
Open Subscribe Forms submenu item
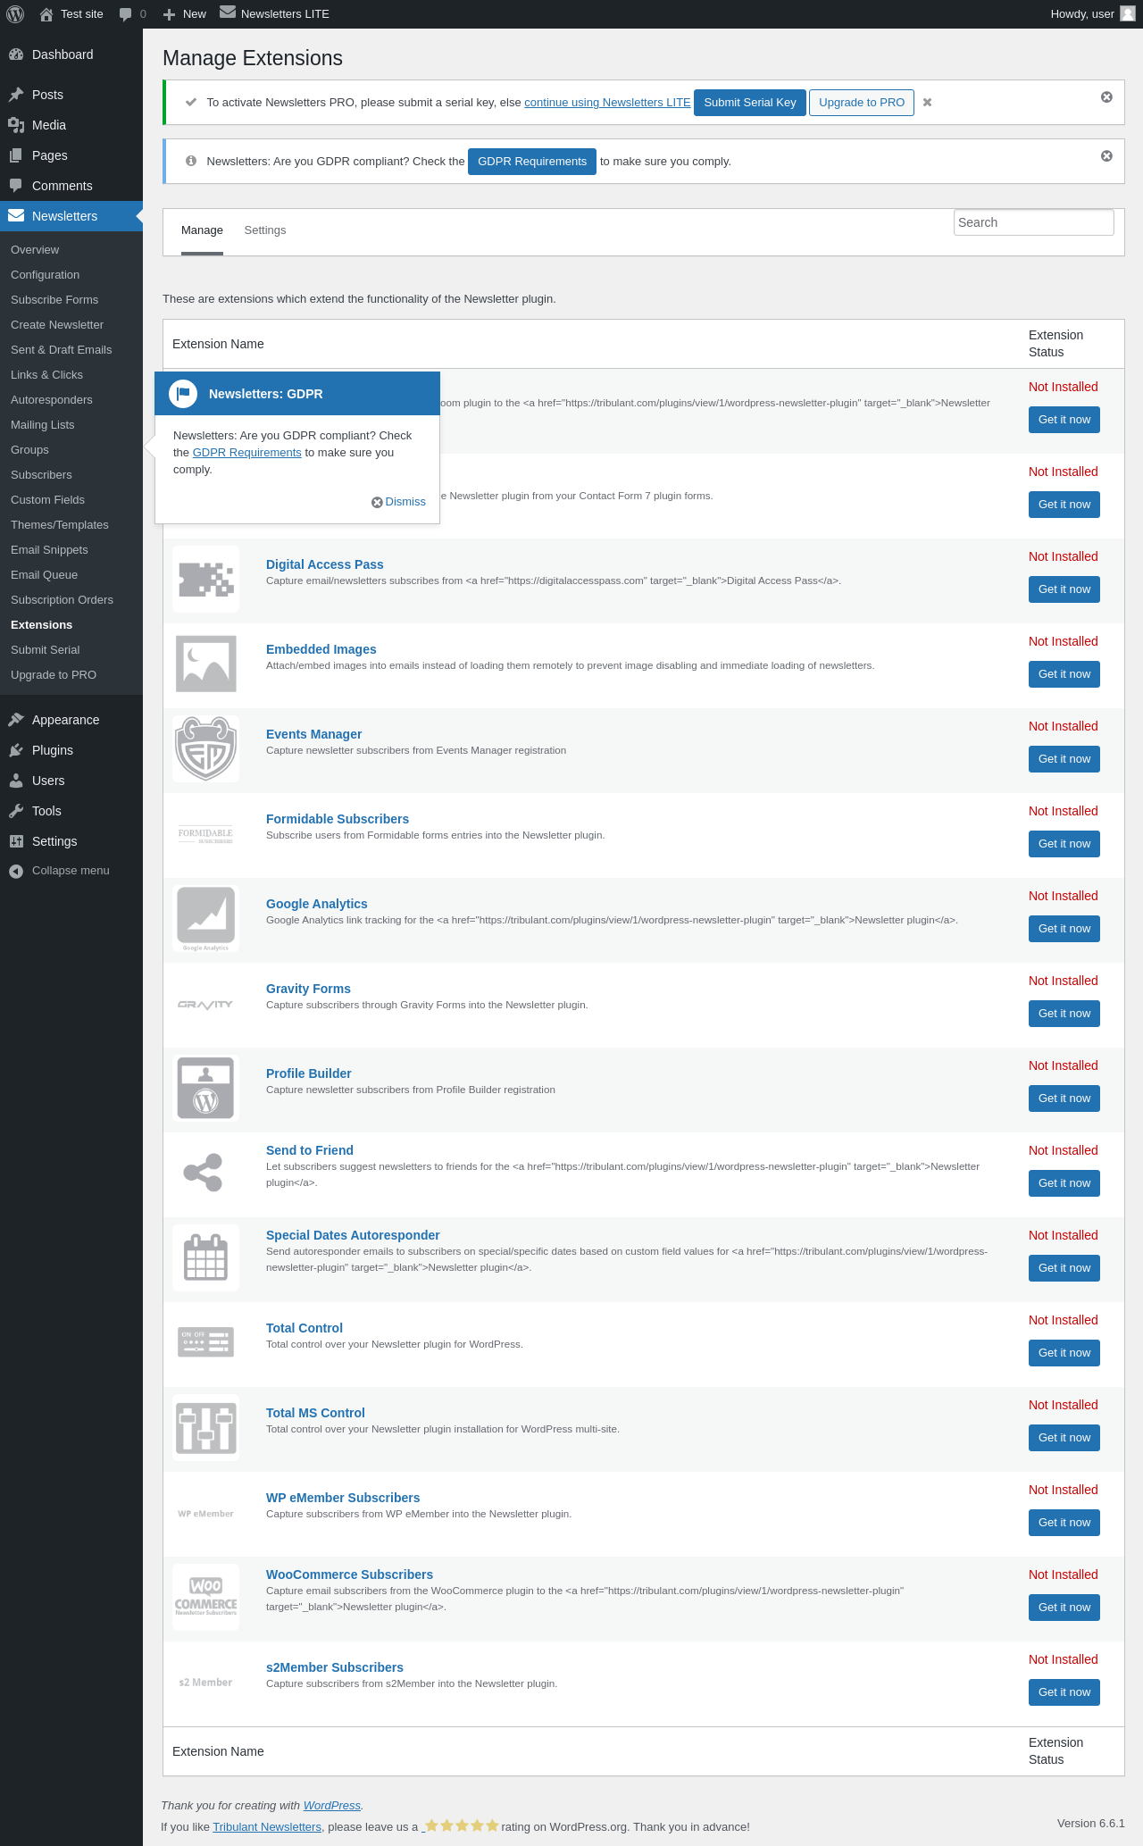54,300
